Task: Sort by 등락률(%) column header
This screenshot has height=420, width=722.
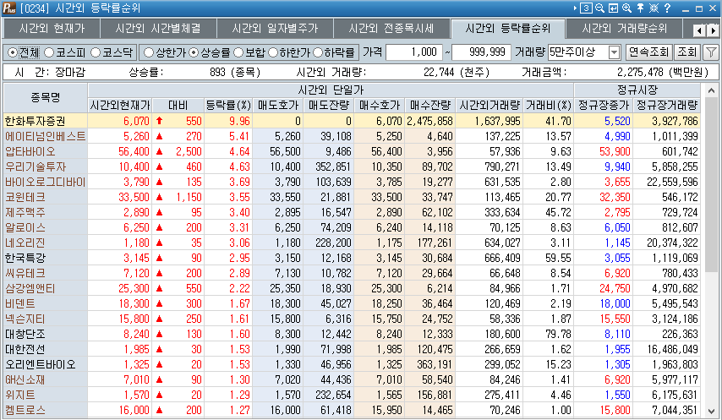Action: pyautogui.click(x=228, y=106)
